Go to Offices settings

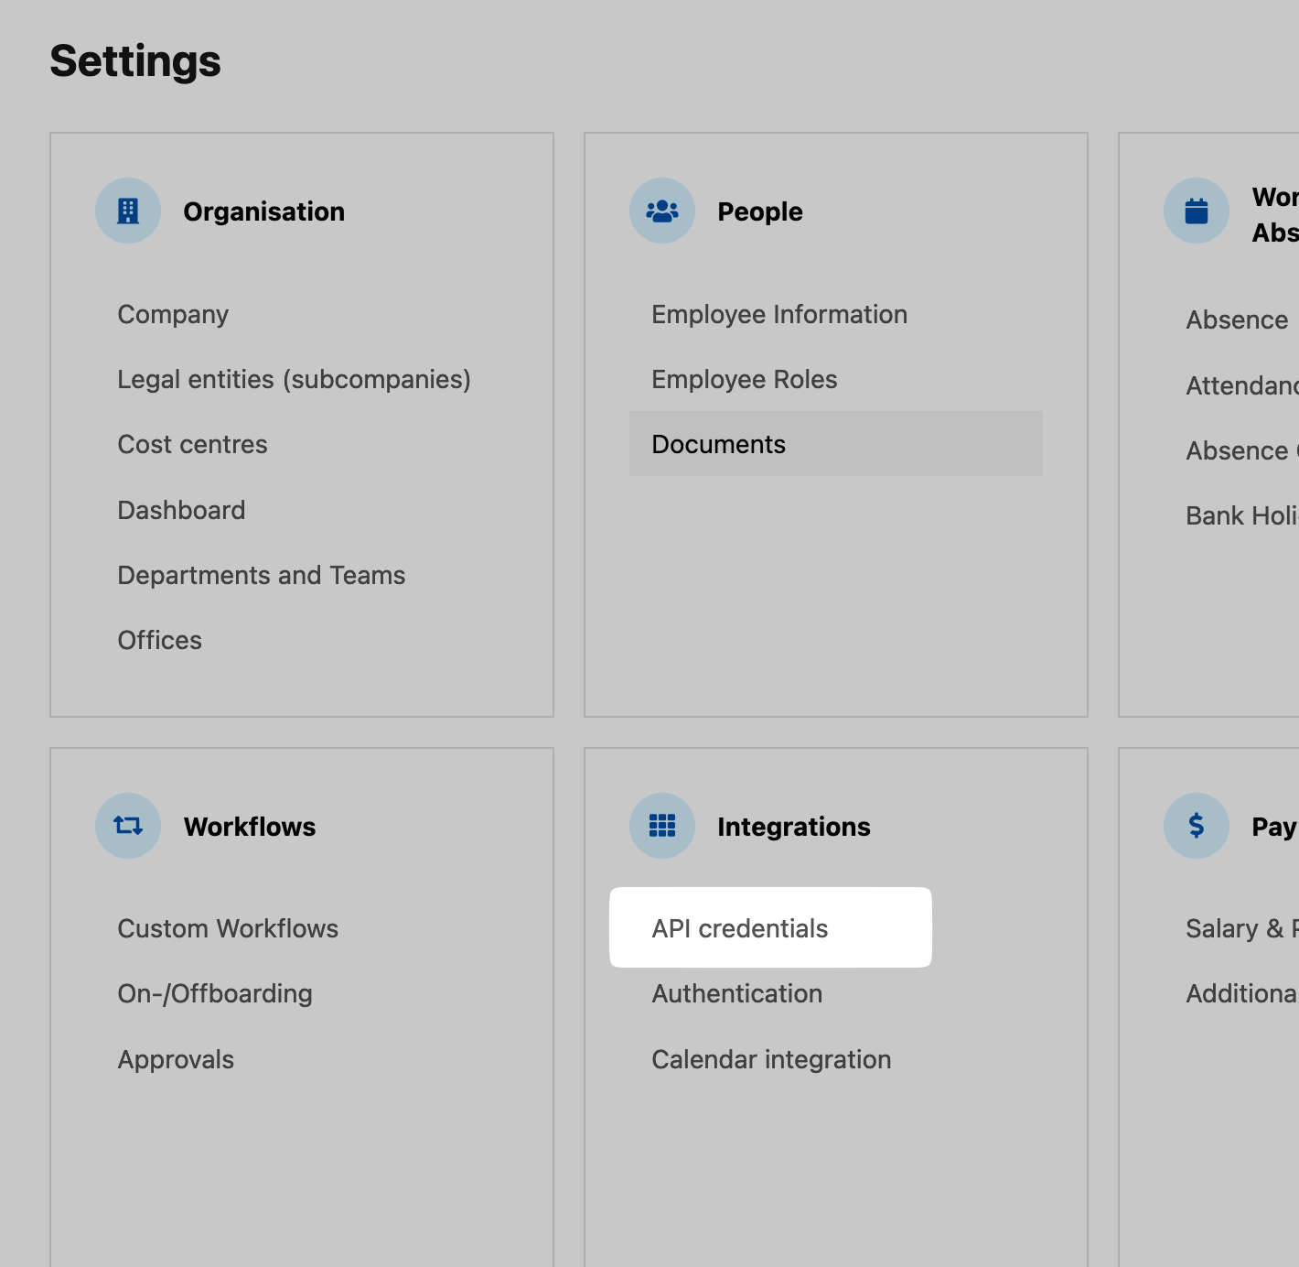(x=159, y=640)
